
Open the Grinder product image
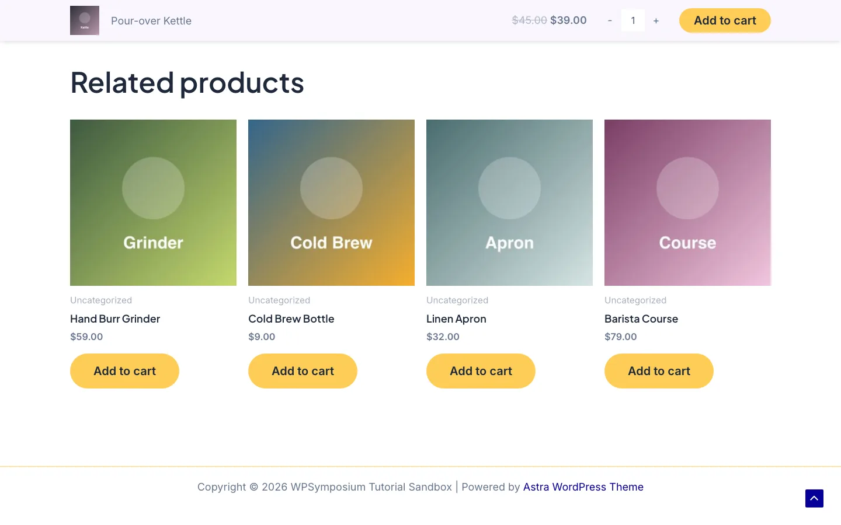[153, 202]
